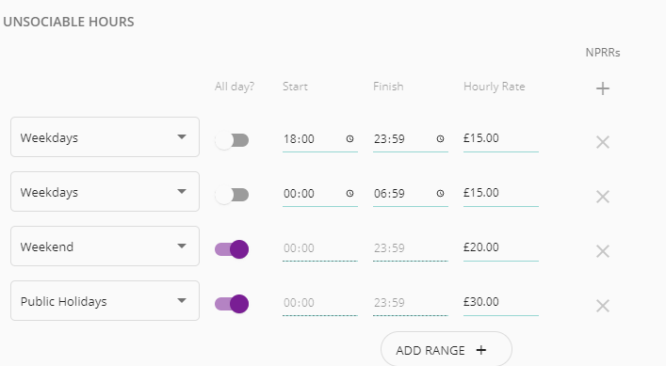Image resolution: width=666 pixels, height=366 pixels.
Task: Click the NPRRs plus icon
Action: (602, 88)
